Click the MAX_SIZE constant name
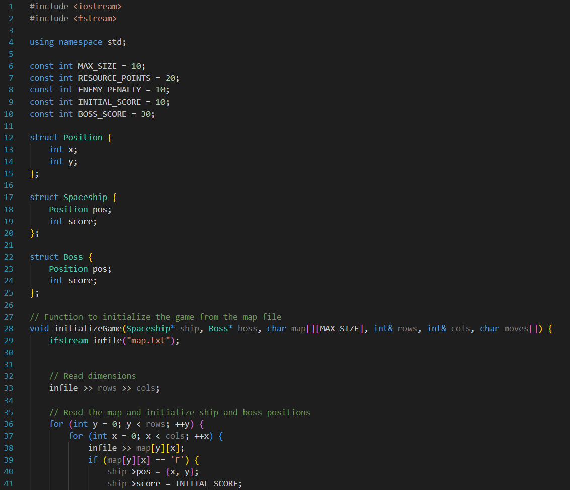 97,66
